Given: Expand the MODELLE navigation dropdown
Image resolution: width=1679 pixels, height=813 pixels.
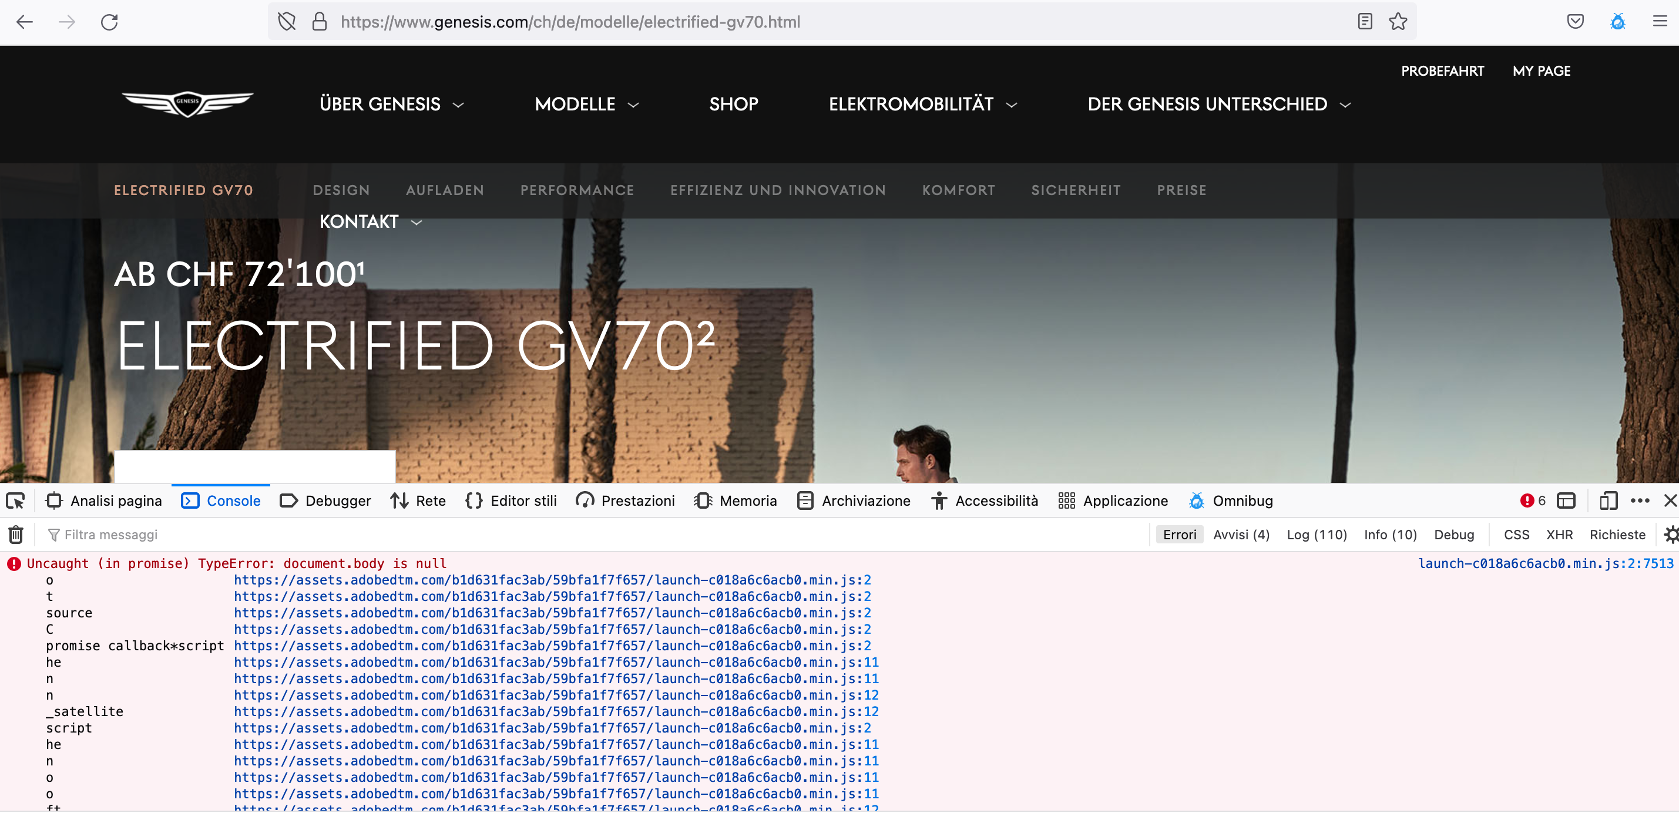Looking at the screenshot, I should 586,105.
